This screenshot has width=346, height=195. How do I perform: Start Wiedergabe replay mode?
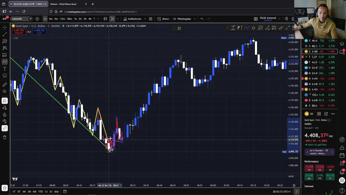182,19
